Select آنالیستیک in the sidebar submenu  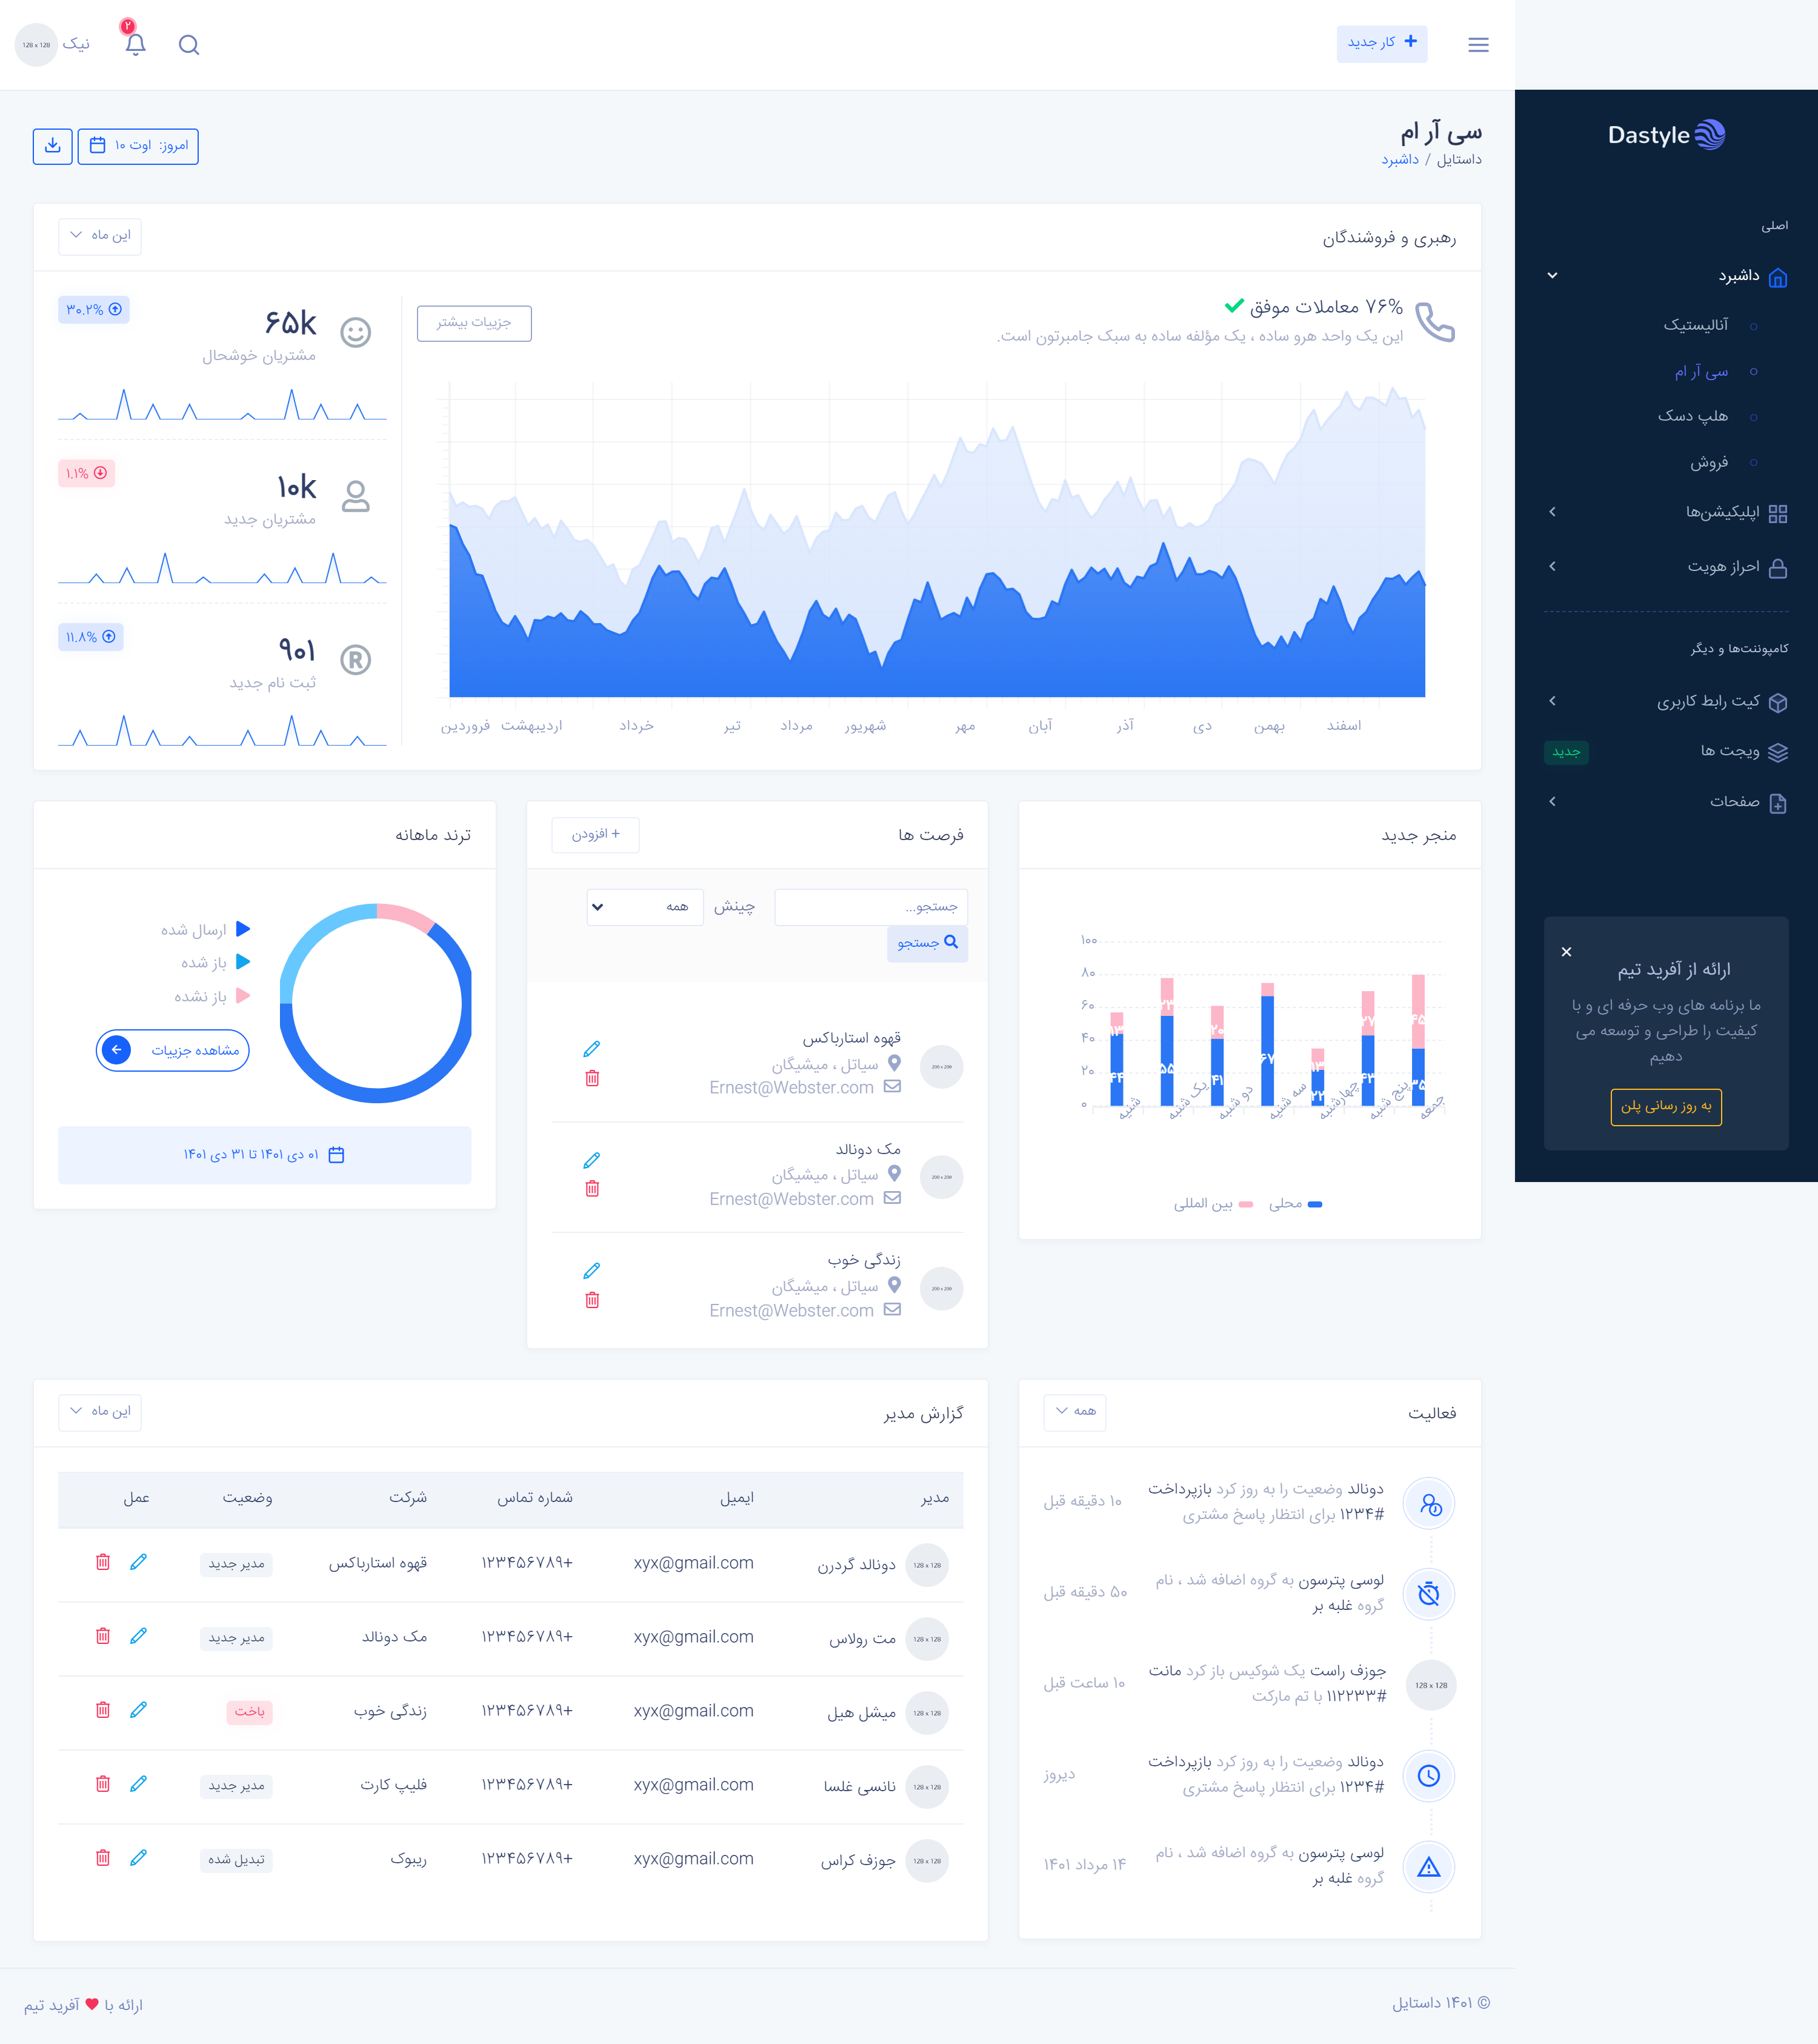point(1695,325)
